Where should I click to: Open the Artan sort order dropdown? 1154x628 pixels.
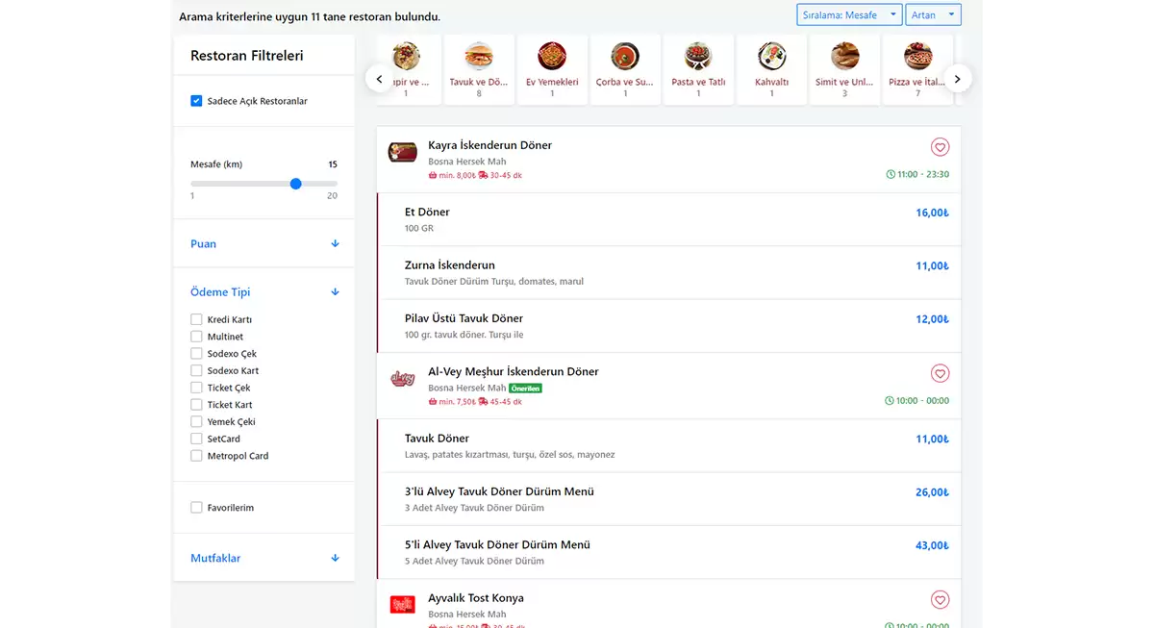point(932,15)
